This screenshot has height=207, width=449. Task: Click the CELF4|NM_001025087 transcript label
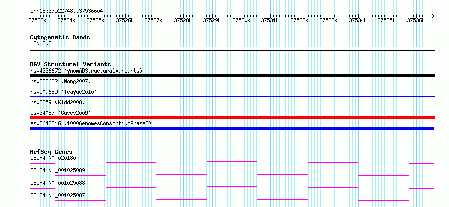pos(58,195)
